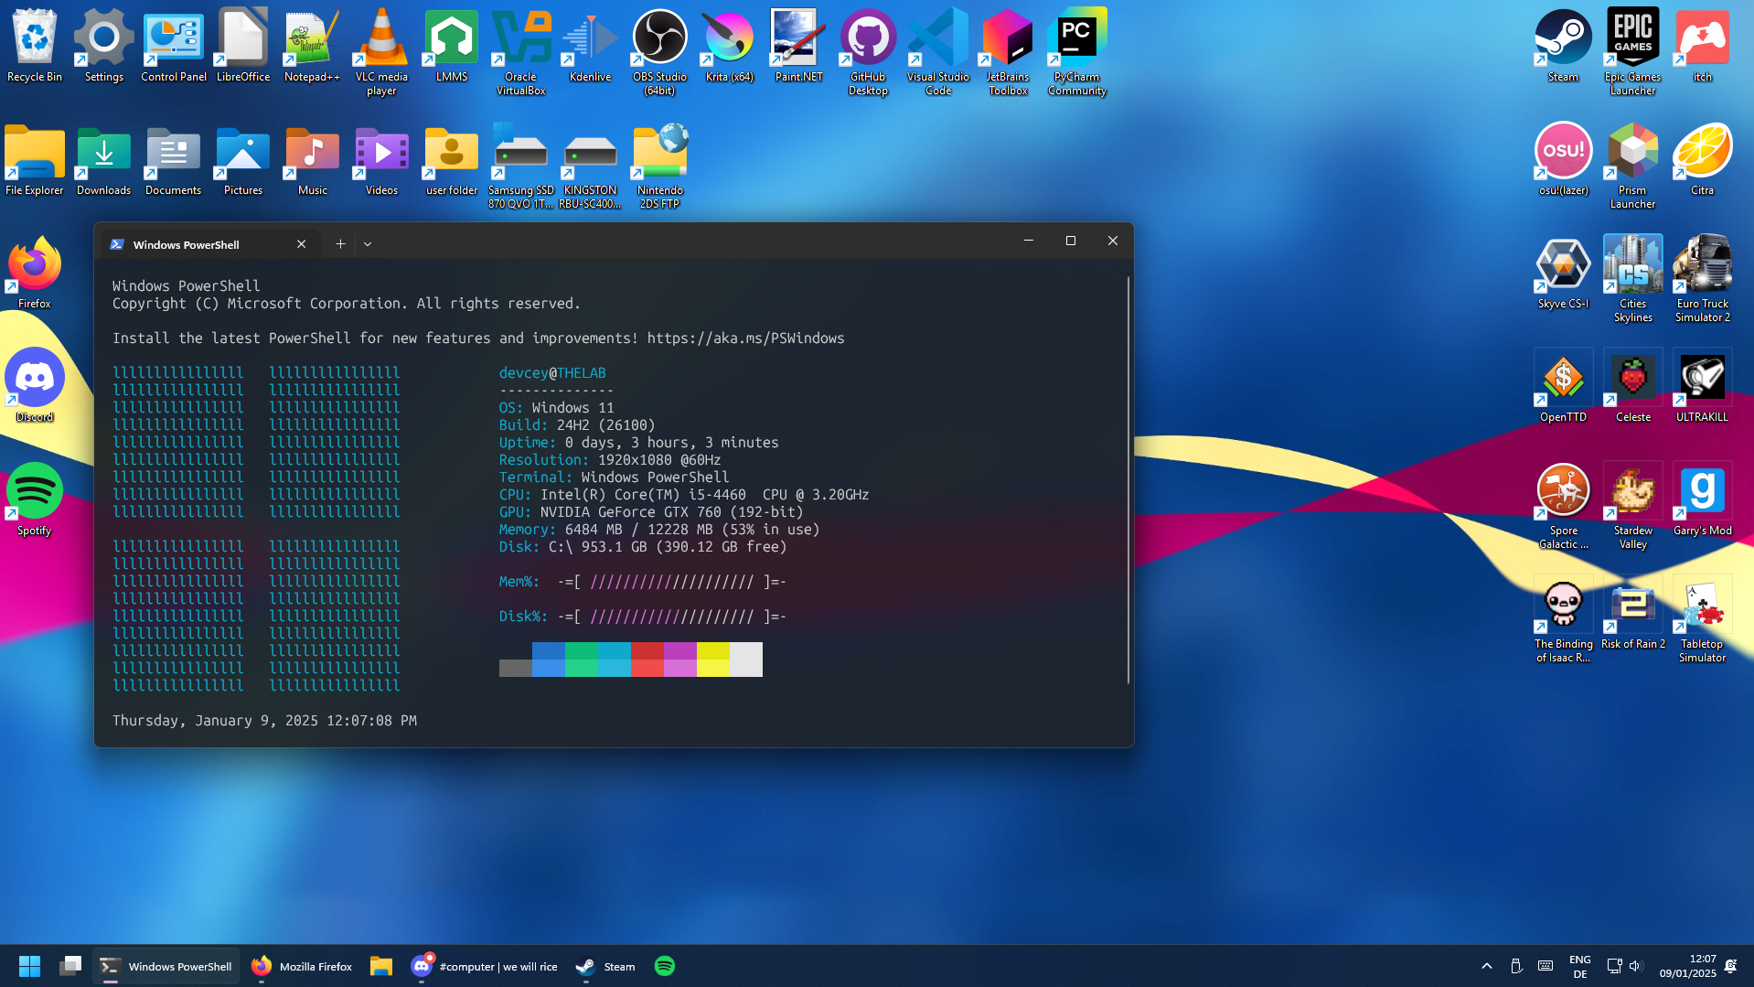Select the user folder desktop shortcut

point(452,159)
